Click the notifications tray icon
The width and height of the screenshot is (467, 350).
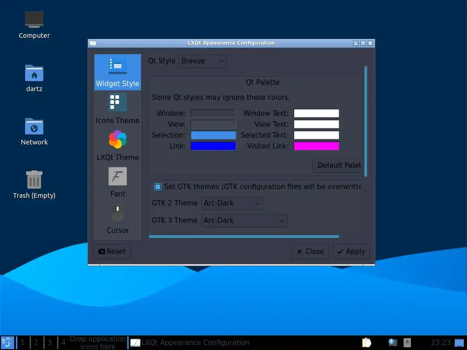(x=393, y=343)
